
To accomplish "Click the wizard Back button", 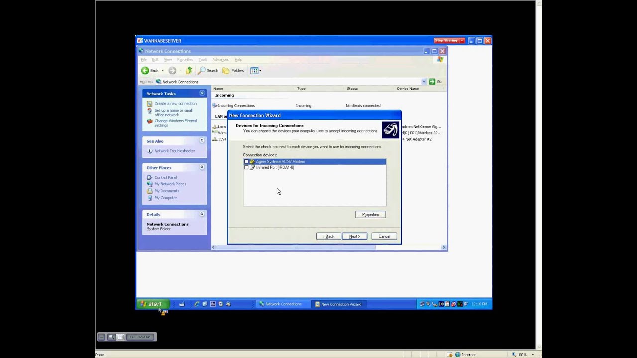I will click(328, 236).
